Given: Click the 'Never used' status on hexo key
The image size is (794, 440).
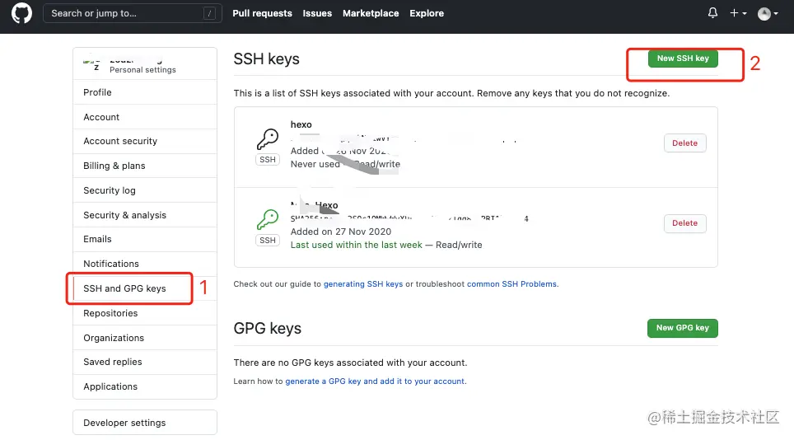Looking at the screenshot, I should 315,164.
